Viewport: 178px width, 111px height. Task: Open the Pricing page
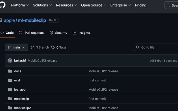140,5
